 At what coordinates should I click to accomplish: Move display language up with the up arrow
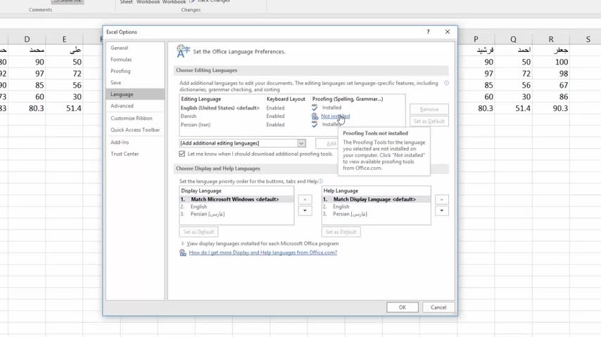click(305, 199)
